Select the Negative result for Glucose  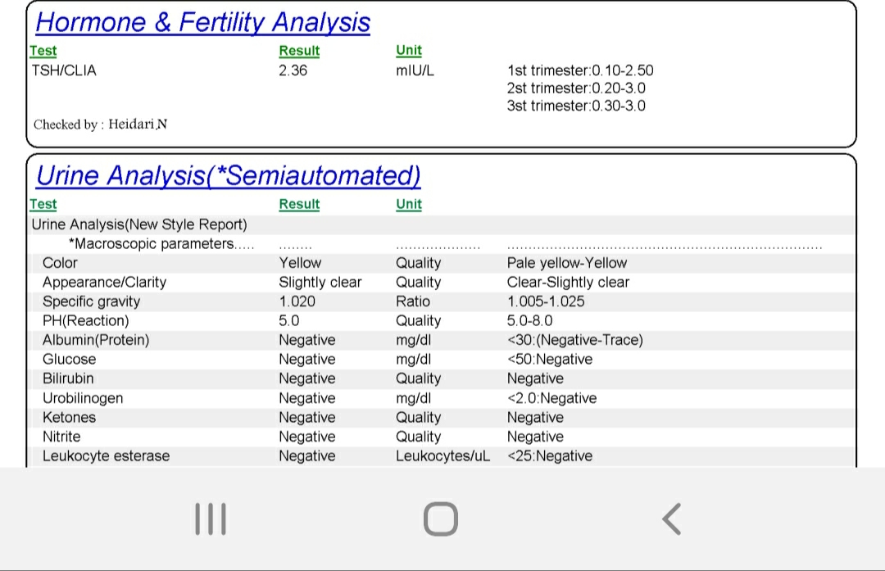(x=307, y=360)
